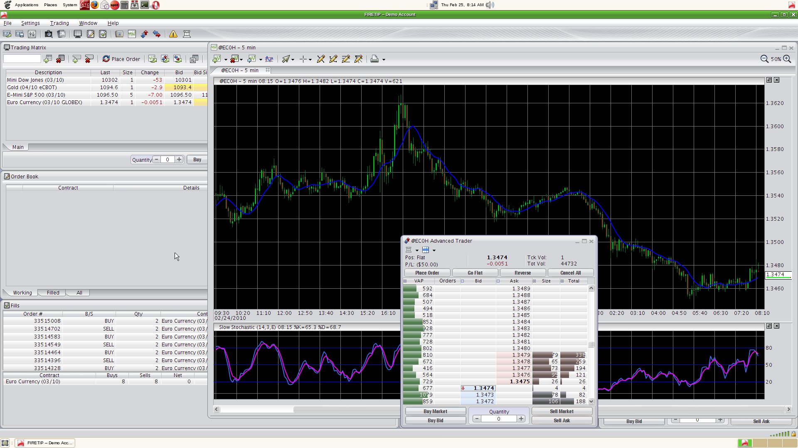
Task: Switch to the Filled tab in Order Book
Action: pyautogui.click(x=53, y=293)
